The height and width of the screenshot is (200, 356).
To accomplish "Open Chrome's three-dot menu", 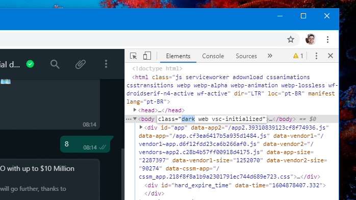I will click(x=327, y=39).
